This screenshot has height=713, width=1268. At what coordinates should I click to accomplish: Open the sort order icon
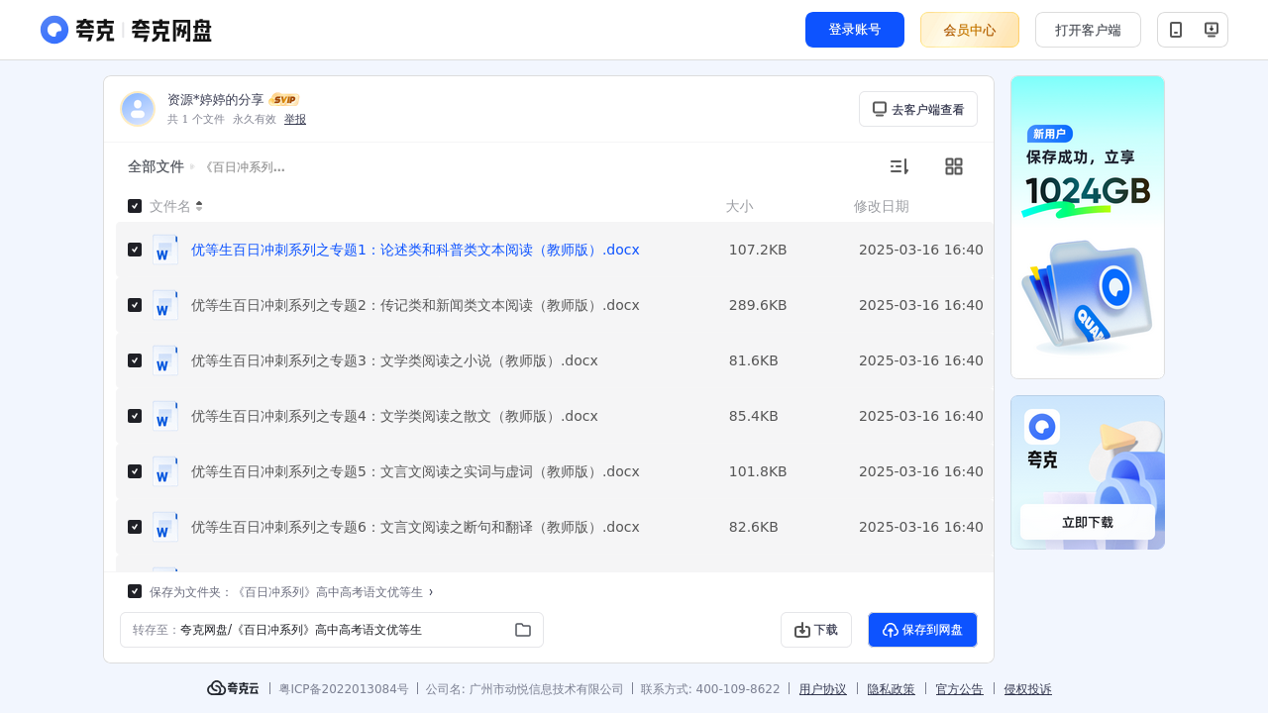pos(898,166)
